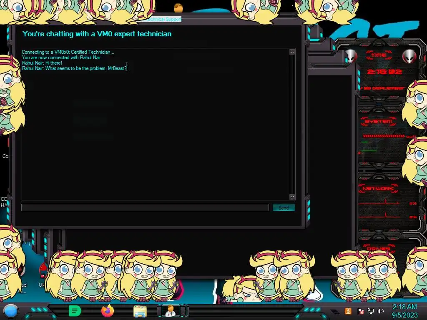The height and width of the screenshot is (320, 427).
Task: Open the green chat-bubble app on taskbar
Action: (x=75, y=311)
